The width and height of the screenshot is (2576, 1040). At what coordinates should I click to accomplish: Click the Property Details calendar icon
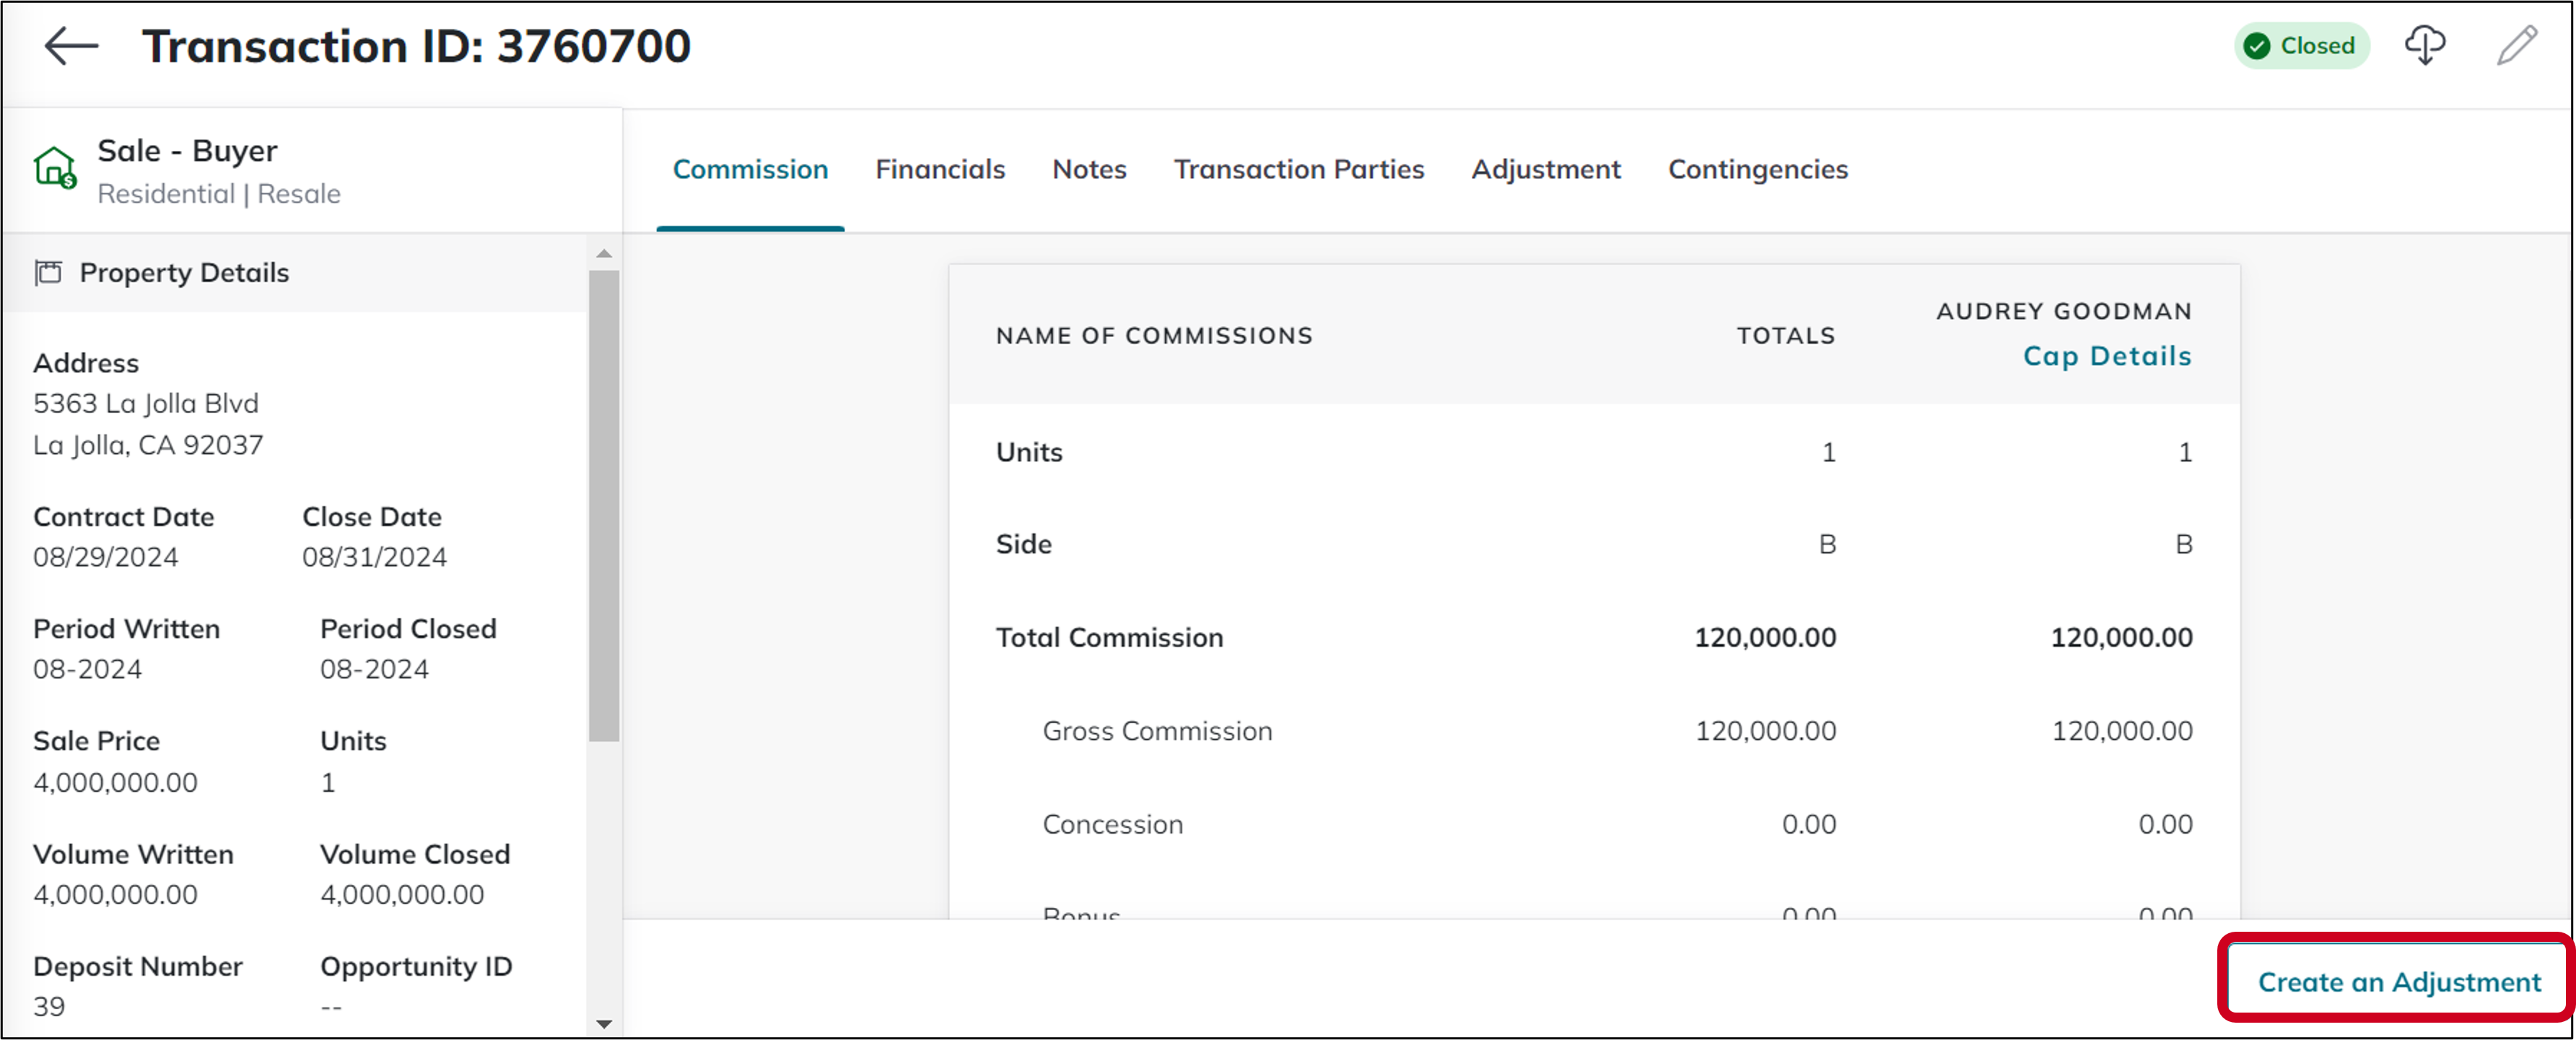point(48,272)
